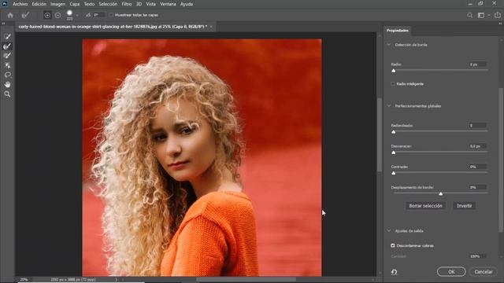Open the Texto menu

coord(89,4)
